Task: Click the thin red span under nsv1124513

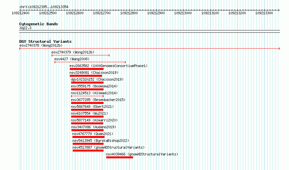Action: (x=87, y=96)
